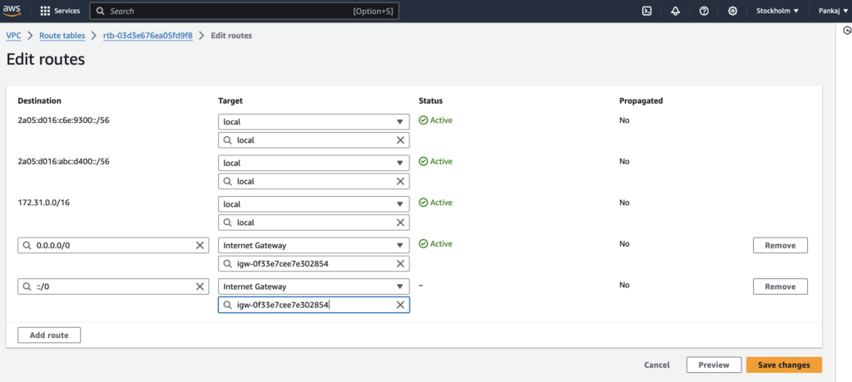Expand the target dropdown for 2a05:d016:abc:d400::/56

pyautogui.click(x=314, y=163)
